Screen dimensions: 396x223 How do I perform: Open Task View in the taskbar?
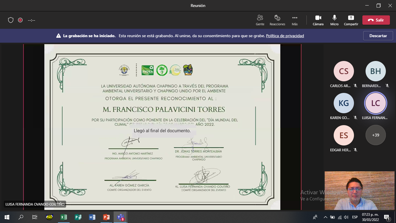click(x=35, y=217)
